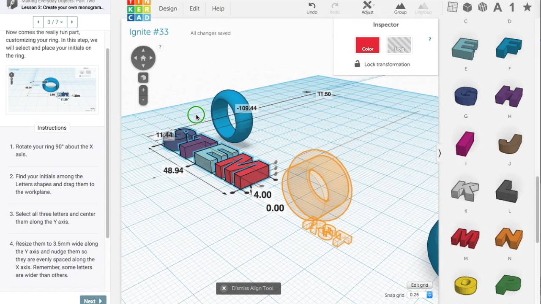The height and width of the screenshot is (304, 541).
Task: Click the 4.00 dimension value
Action: pyautogui.click(x=262, y=195)
